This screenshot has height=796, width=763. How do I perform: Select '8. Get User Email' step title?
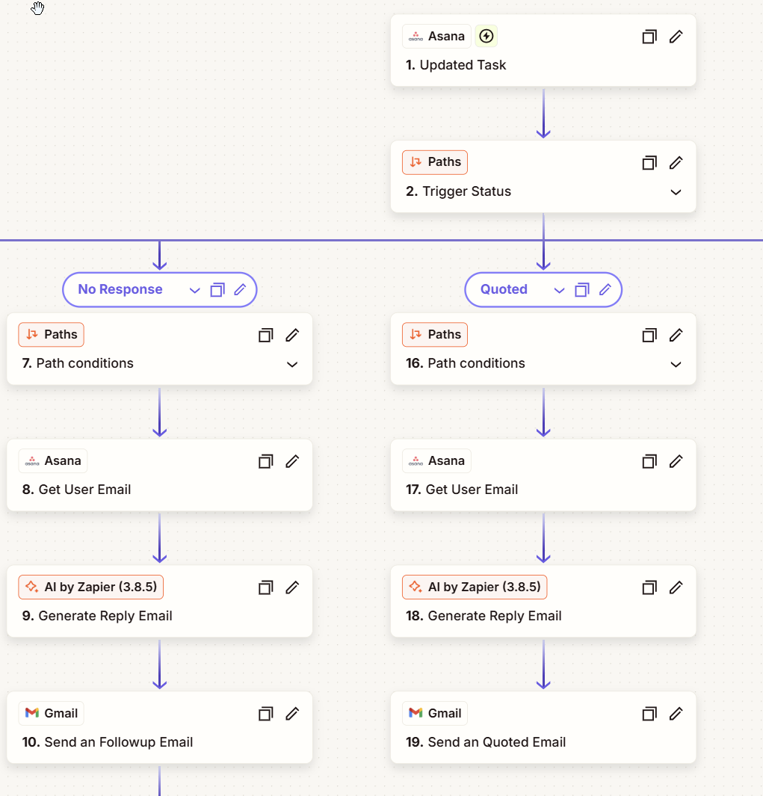coord(77,490)
